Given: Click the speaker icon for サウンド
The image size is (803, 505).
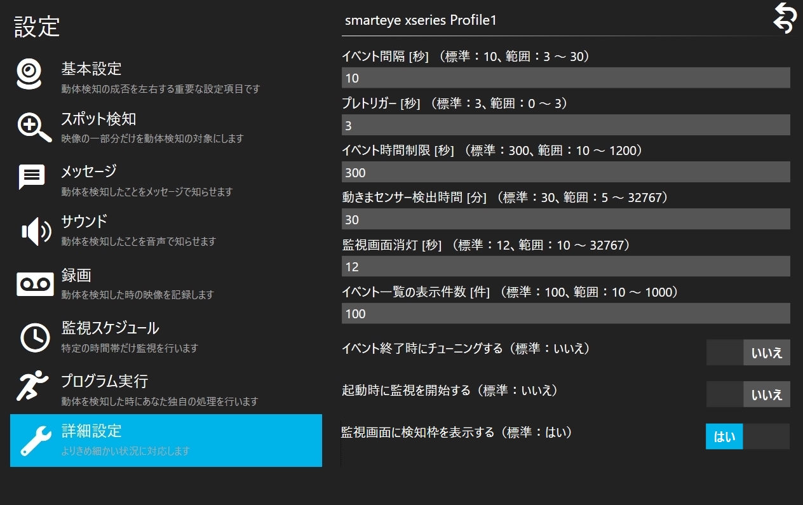Looking at the screenshot, I should 35,231.
